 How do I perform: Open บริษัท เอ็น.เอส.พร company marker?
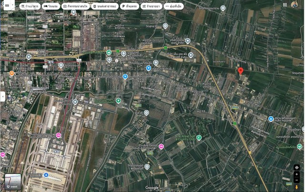pyautogui.click(x=191, y=55)
